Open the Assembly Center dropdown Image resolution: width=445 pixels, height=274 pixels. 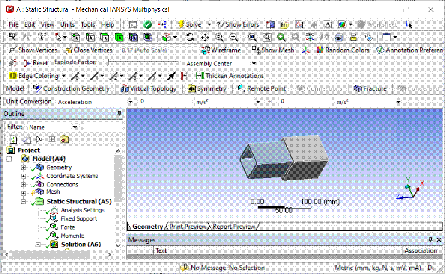coord(254,63)
